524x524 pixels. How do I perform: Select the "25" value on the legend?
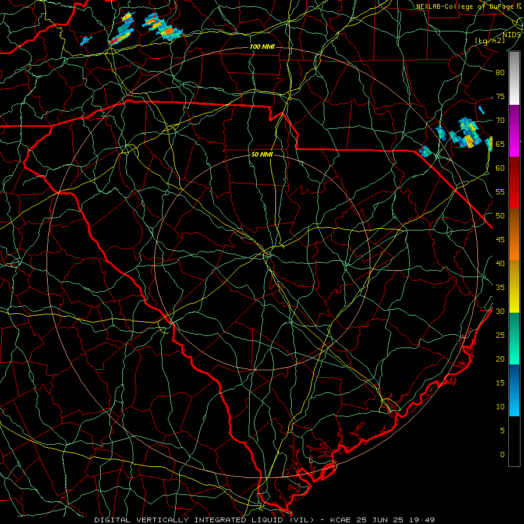pos(500,335)
